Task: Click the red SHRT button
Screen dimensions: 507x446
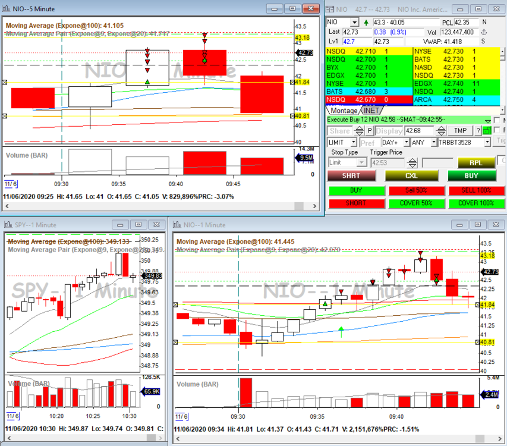Action: pyautogui.click(x=351, y=175)
